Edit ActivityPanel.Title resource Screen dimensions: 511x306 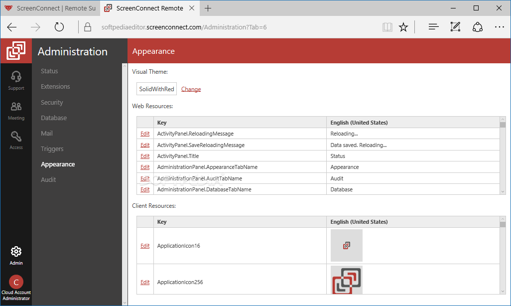pos(145,156)
